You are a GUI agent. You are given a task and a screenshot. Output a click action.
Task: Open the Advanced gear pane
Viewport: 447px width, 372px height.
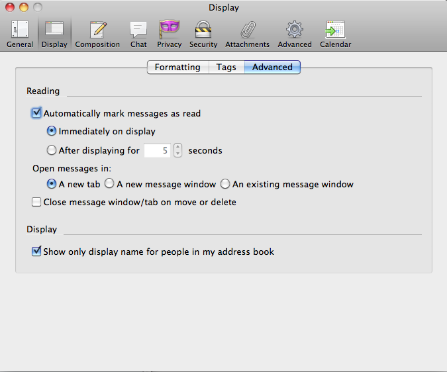pyautogui.click(x=295, y=34)
